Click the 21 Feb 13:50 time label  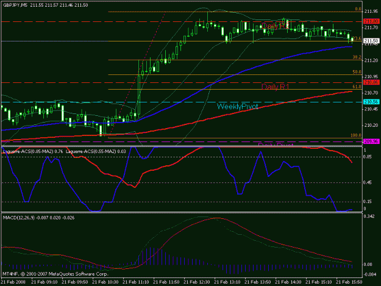pos(258,282)
